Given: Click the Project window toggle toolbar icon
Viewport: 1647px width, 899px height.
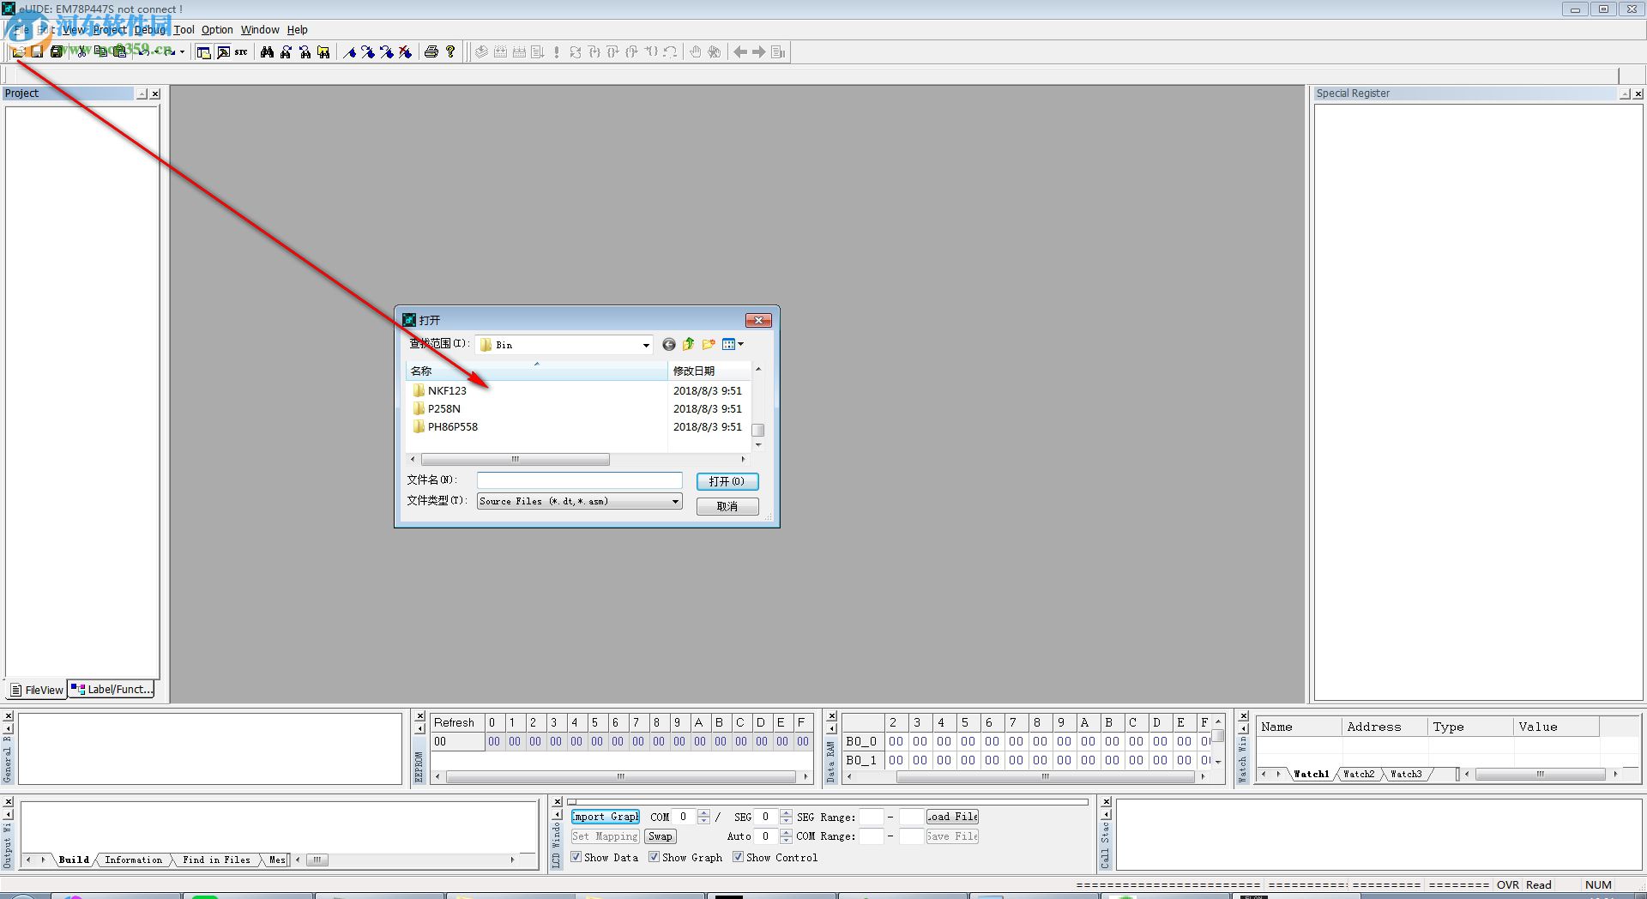Looking at the screenshot, I should pos(203,52).
